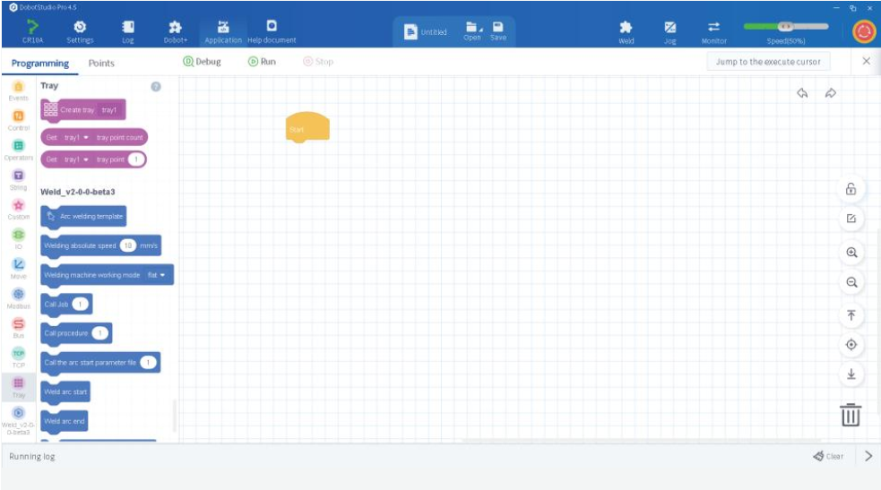Open tray1 dropdown in Get tray point block
881x490 pixels.
[x=76, y=159]
